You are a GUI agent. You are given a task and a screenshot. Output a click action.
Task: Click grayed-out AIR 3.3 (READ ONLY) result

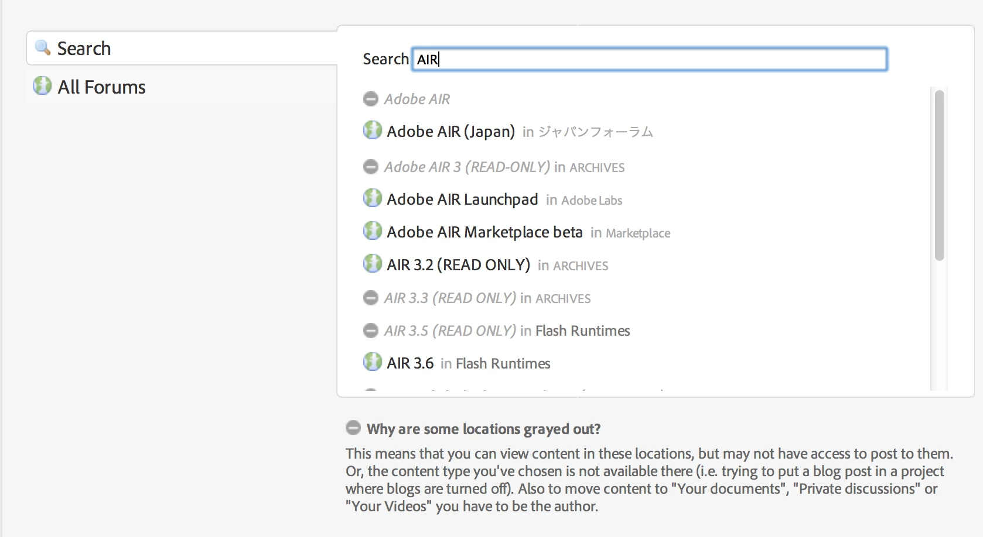(x=450, y=298)
